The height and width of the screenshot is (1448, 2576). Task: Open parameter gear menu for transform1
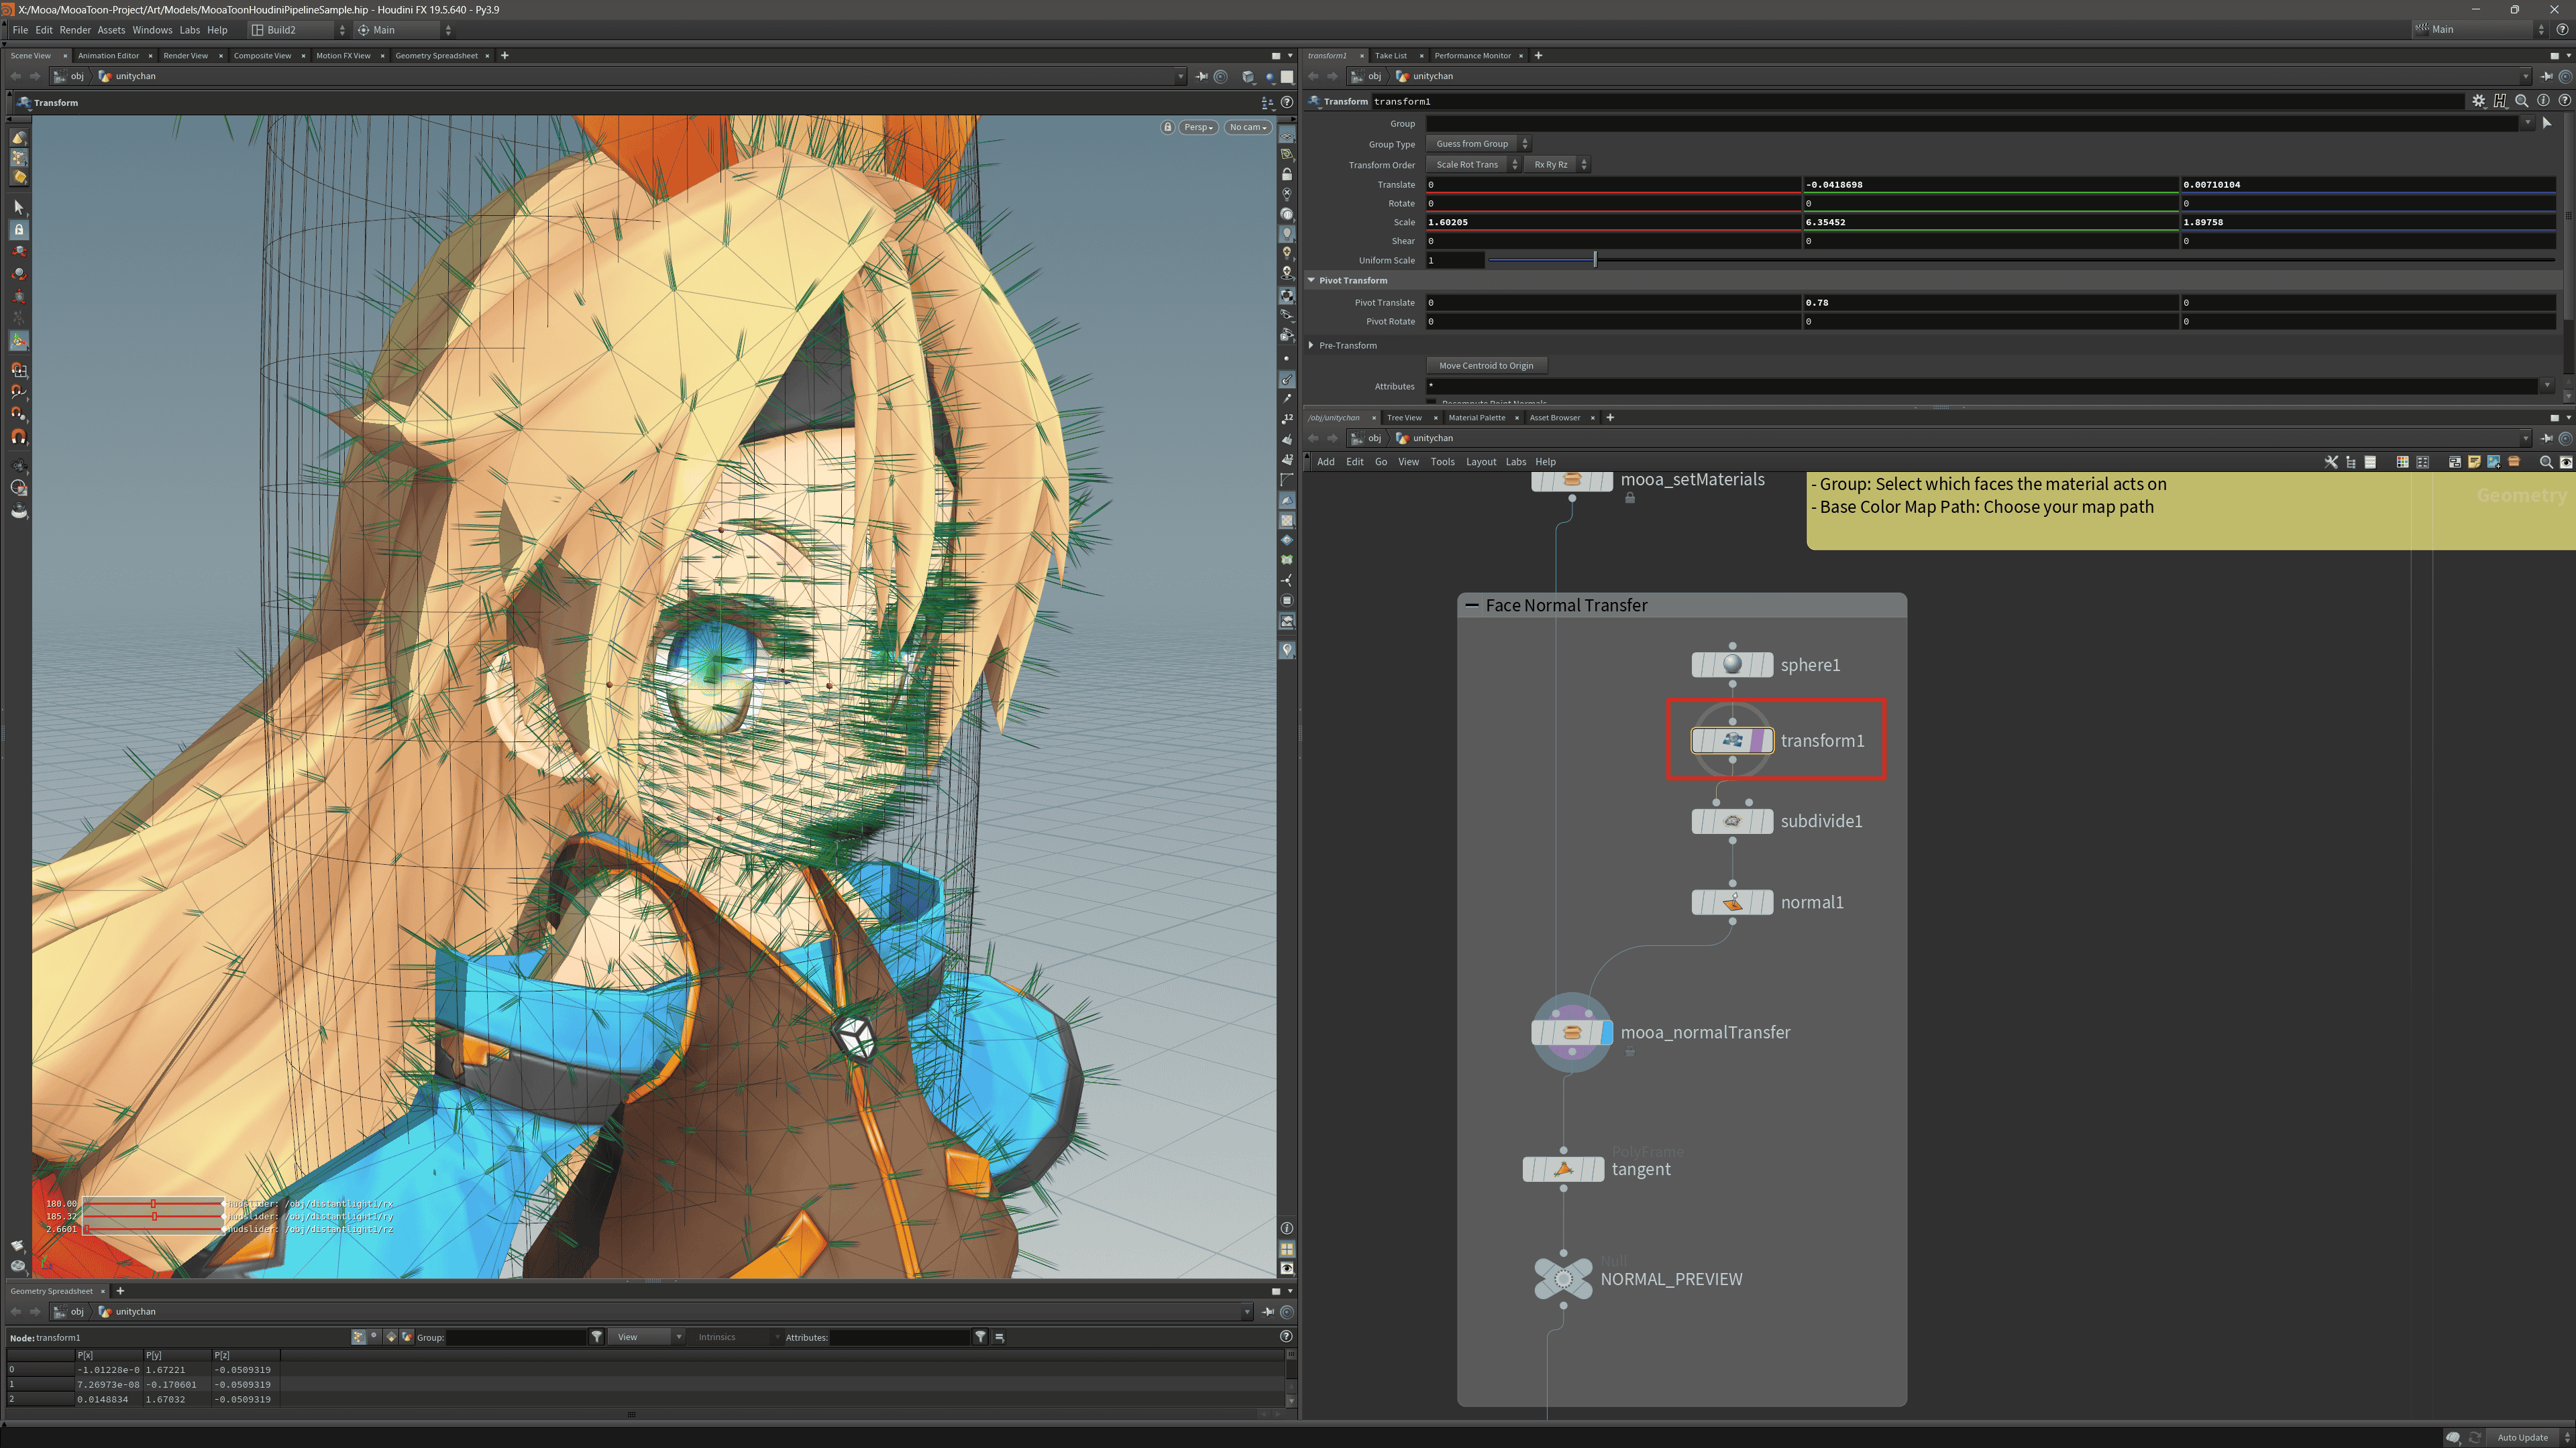pos(2478,101)
